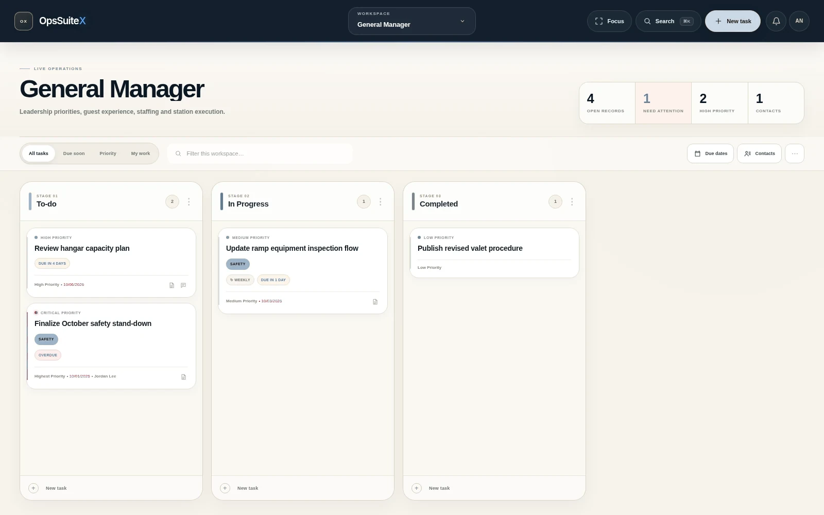The image size is (824, 515).
Task: Click plus icon under To-do column
Action: pyautogui.click(x=33, y=488)
